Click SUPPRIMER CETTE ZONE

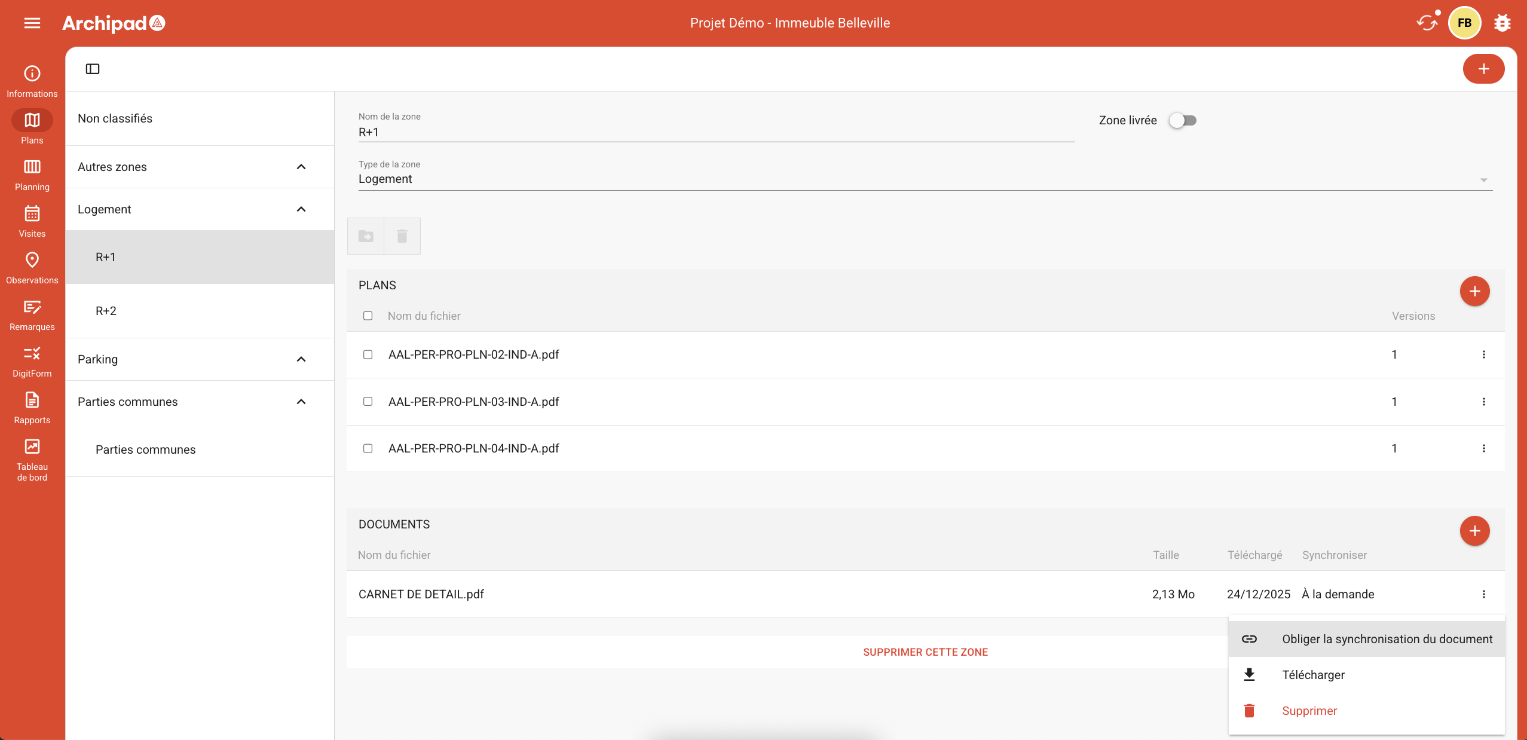click(x=925, y=652)
